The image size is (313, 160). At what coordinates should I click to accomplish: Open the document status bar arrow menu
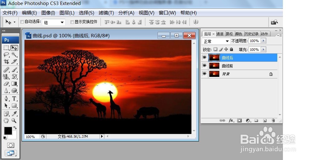coord(102,136)
